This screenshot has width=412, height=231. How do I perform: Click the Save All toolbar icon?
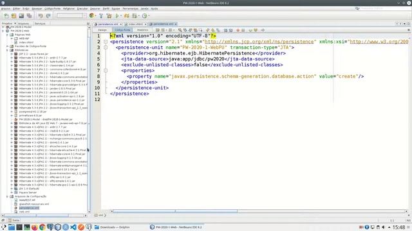coord(29,16)
